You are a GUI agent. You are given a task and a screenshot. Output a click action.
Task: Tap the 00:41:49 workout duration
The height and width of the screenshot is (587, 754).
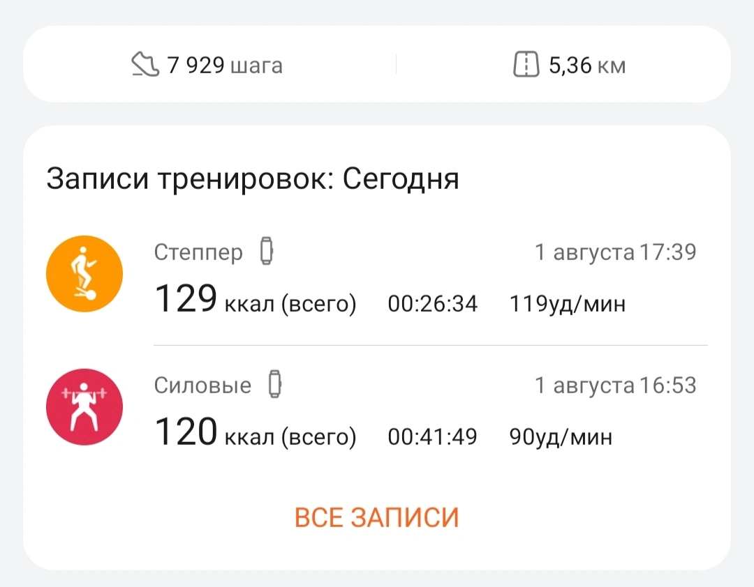[433, 437]
